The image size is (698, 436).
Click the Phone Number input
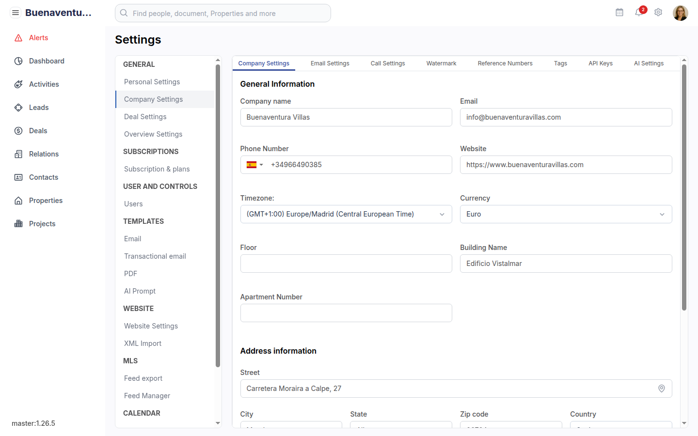pyautogui.click(x=359, y=165)
